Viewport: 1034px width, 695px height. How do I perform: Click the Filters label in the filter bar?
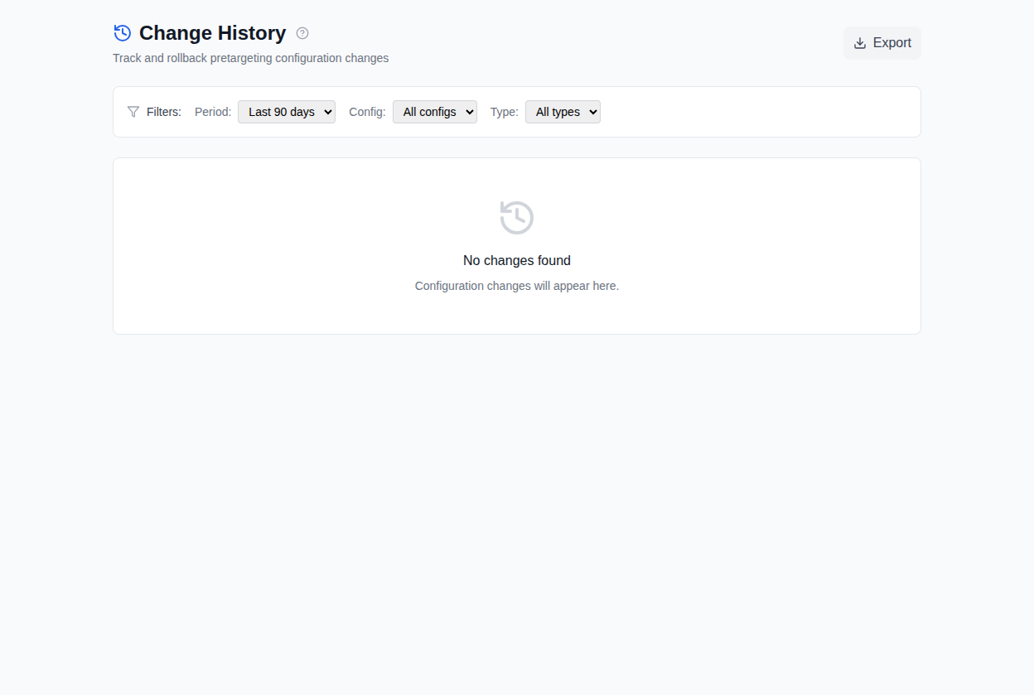coord(163,111)
